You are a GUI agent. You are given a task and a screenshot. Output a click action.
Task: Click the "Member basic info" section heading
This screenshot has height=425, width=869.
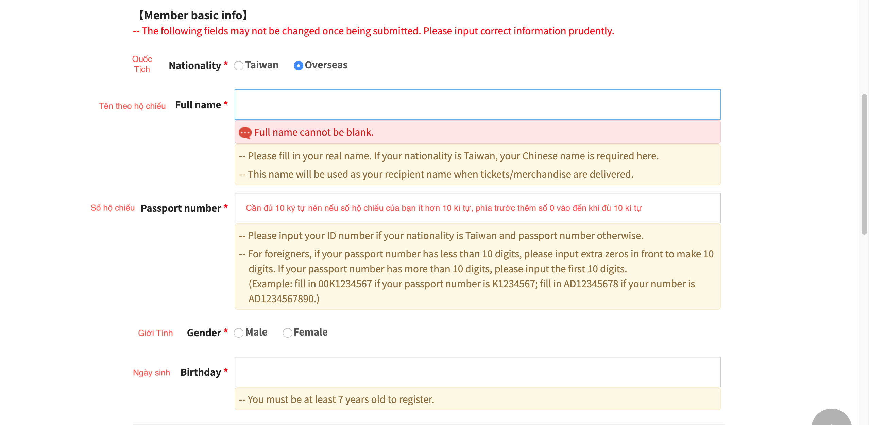tap(193, 15)
